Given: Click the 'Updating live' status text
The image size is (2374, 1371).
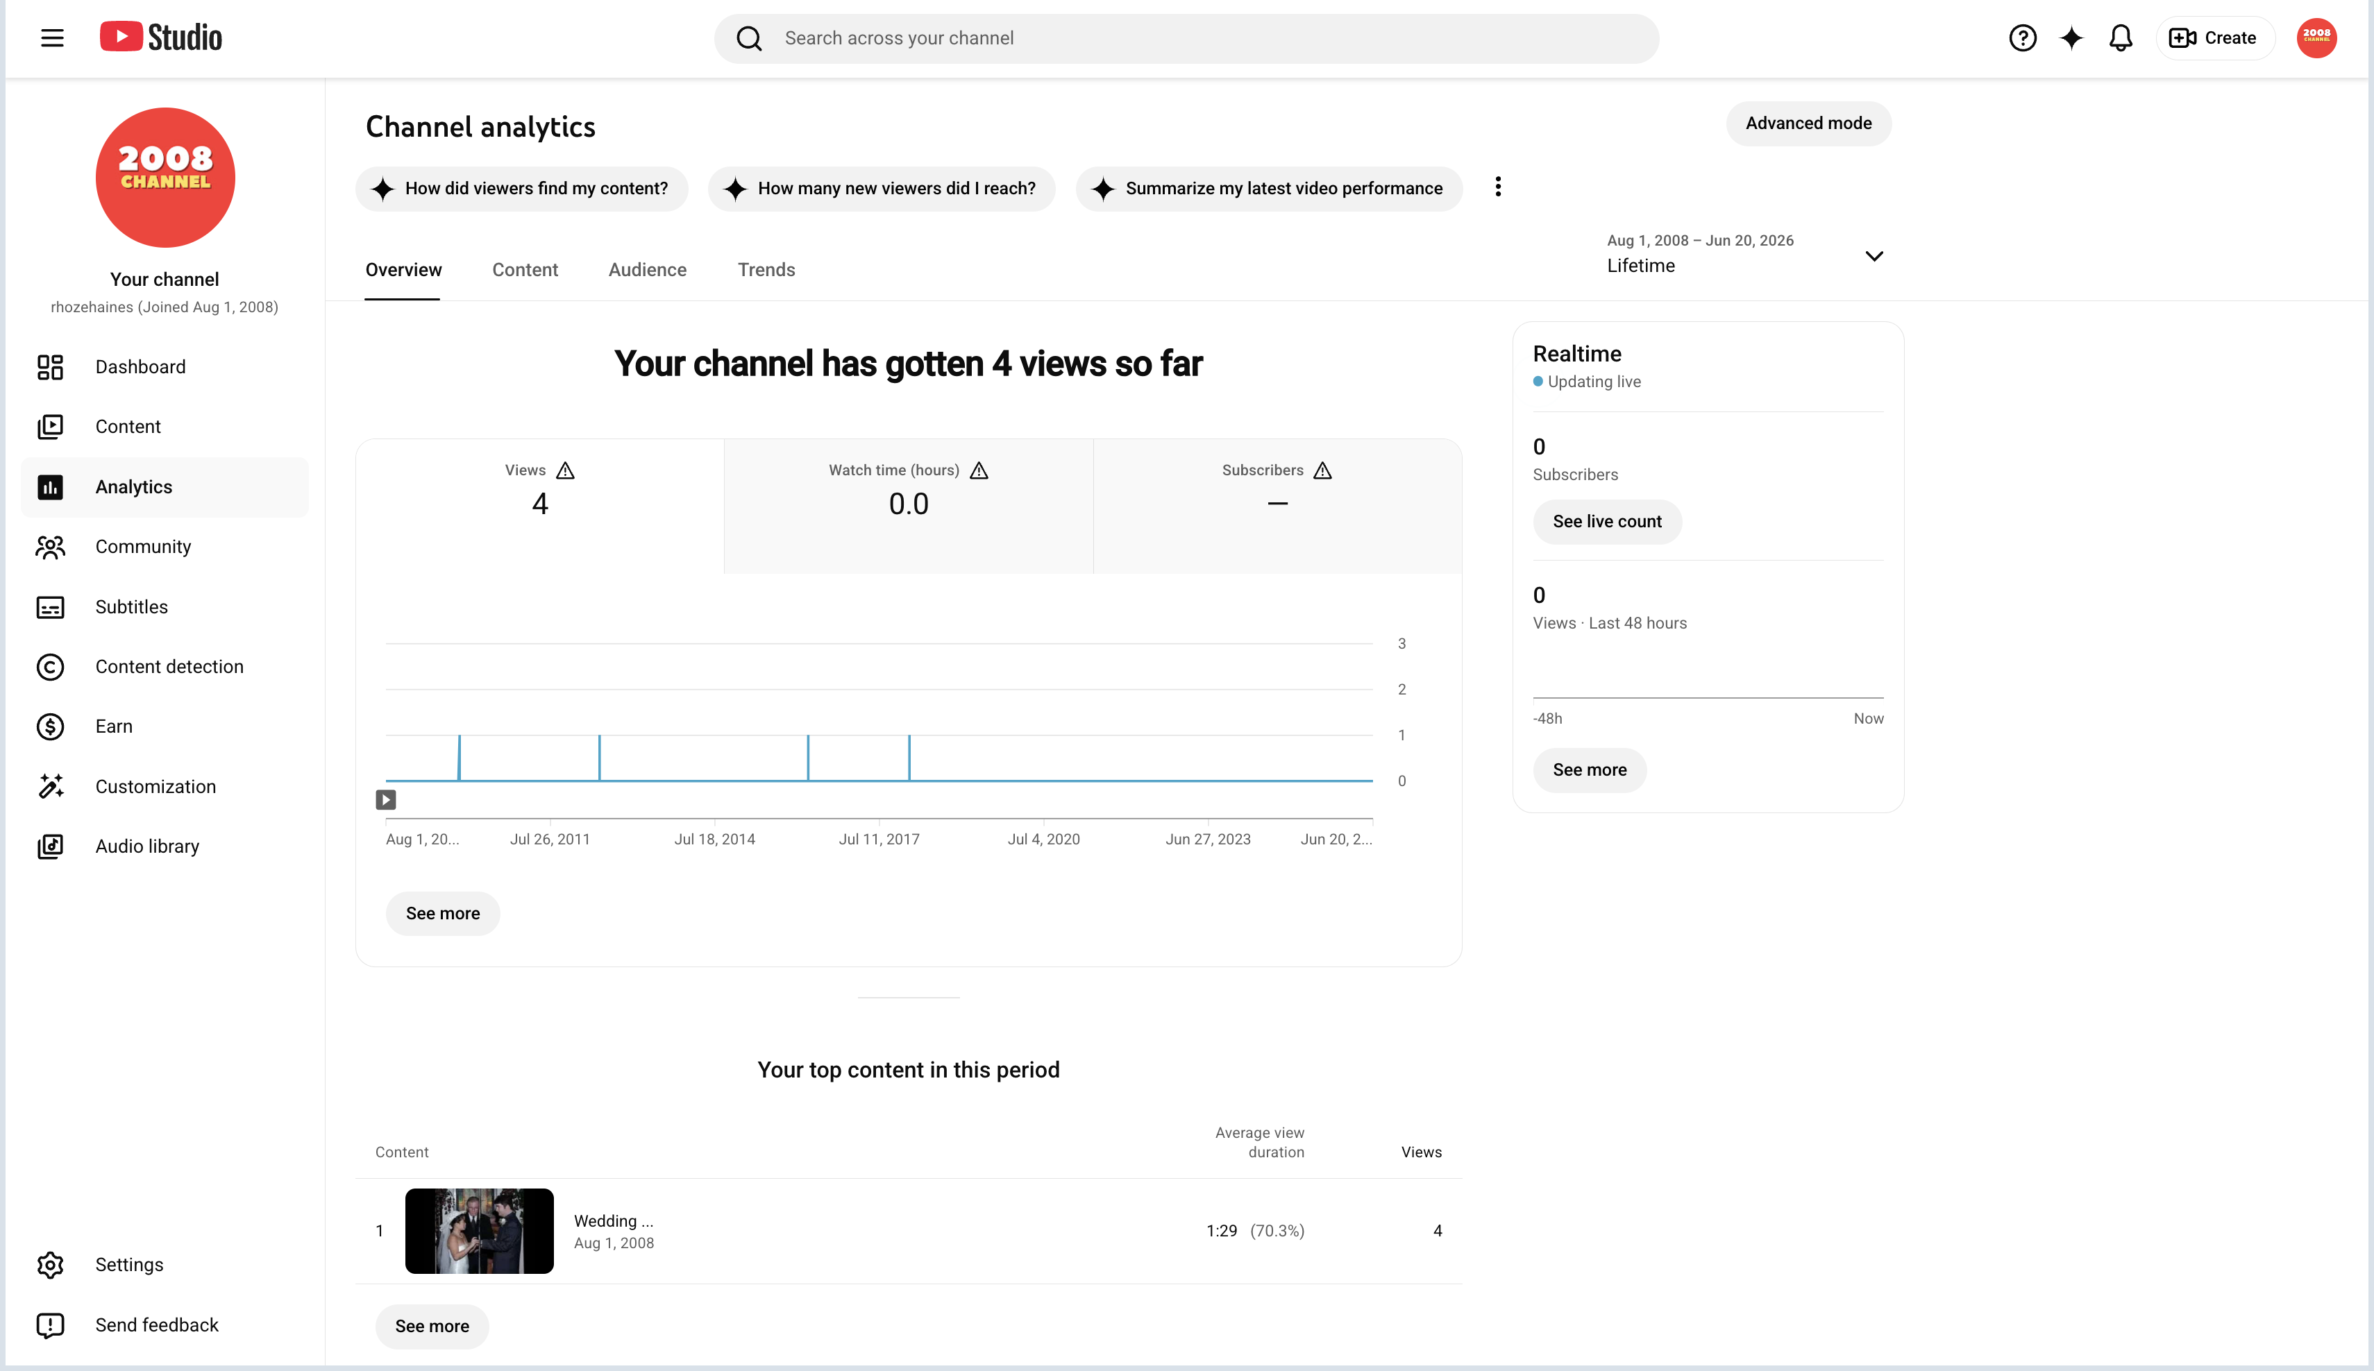Looking at the screenshot, I should (1594, 382).
